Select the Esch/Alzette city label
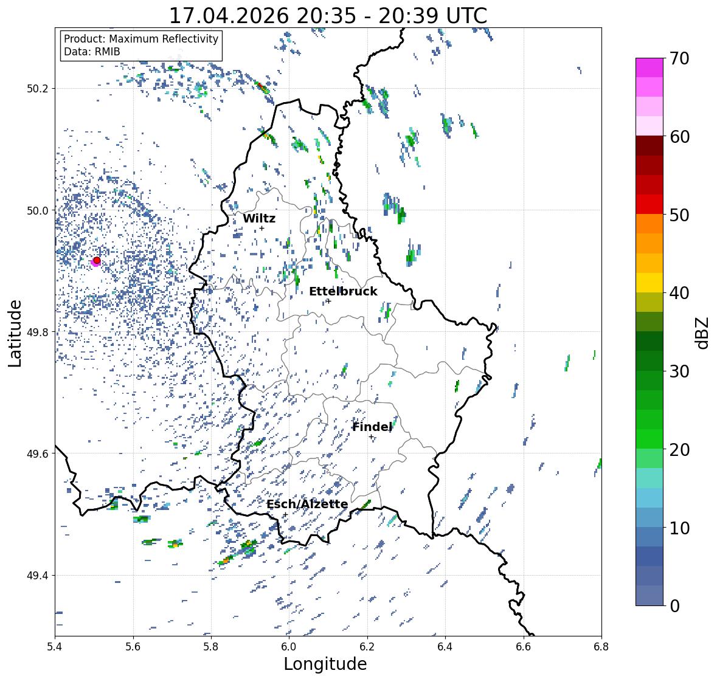717x679 pixels. click(307, 504)
